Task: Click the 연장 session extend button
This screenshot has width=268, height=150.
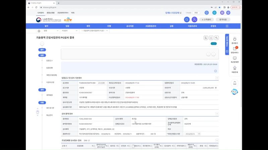Action: [x=196, y=13]
